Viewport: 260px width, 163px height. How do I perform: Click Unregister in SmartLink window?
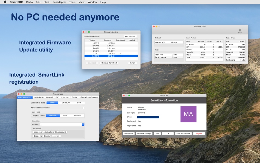coord(129,133)
